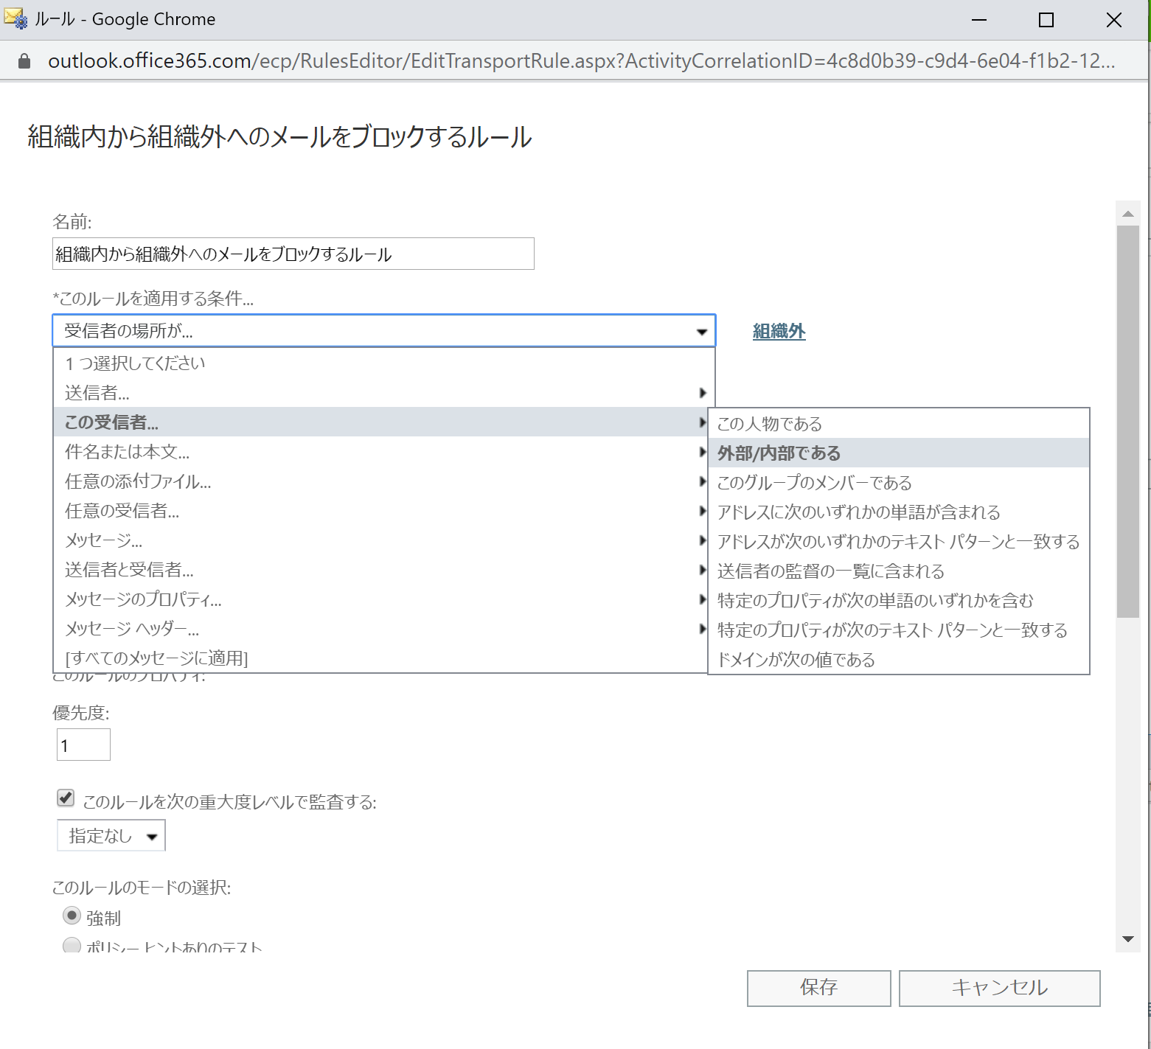Choose アドレスが次のいずれかのテキスト パターンと一致する
The image size is (1151, 1049).
point(899,542)
